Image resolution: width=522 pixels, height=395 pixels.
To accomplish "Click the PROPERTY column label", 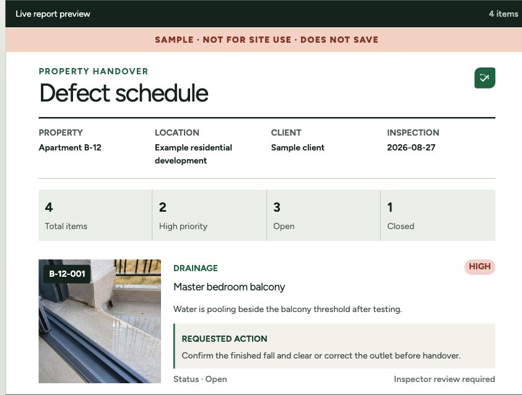I will 61,132.
